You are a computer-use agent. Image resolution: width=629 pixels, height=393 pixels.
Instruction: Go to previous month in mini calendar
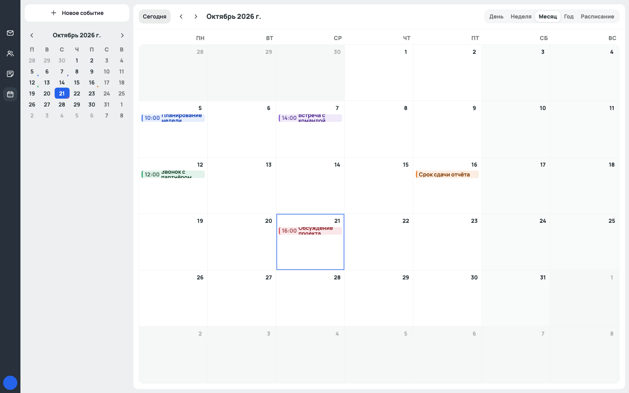tap(32, 35)
